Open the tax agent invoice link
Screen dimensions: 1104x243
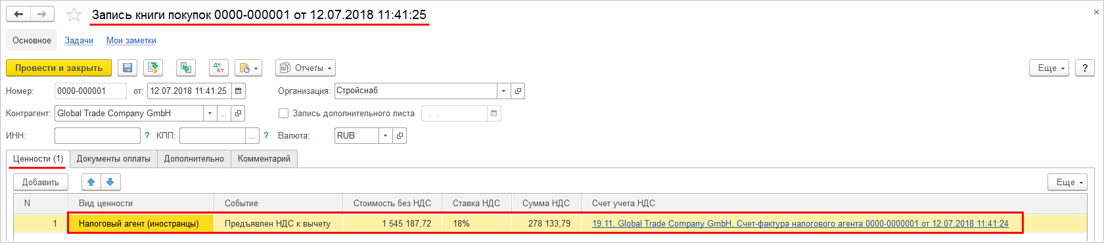point(800,223)
